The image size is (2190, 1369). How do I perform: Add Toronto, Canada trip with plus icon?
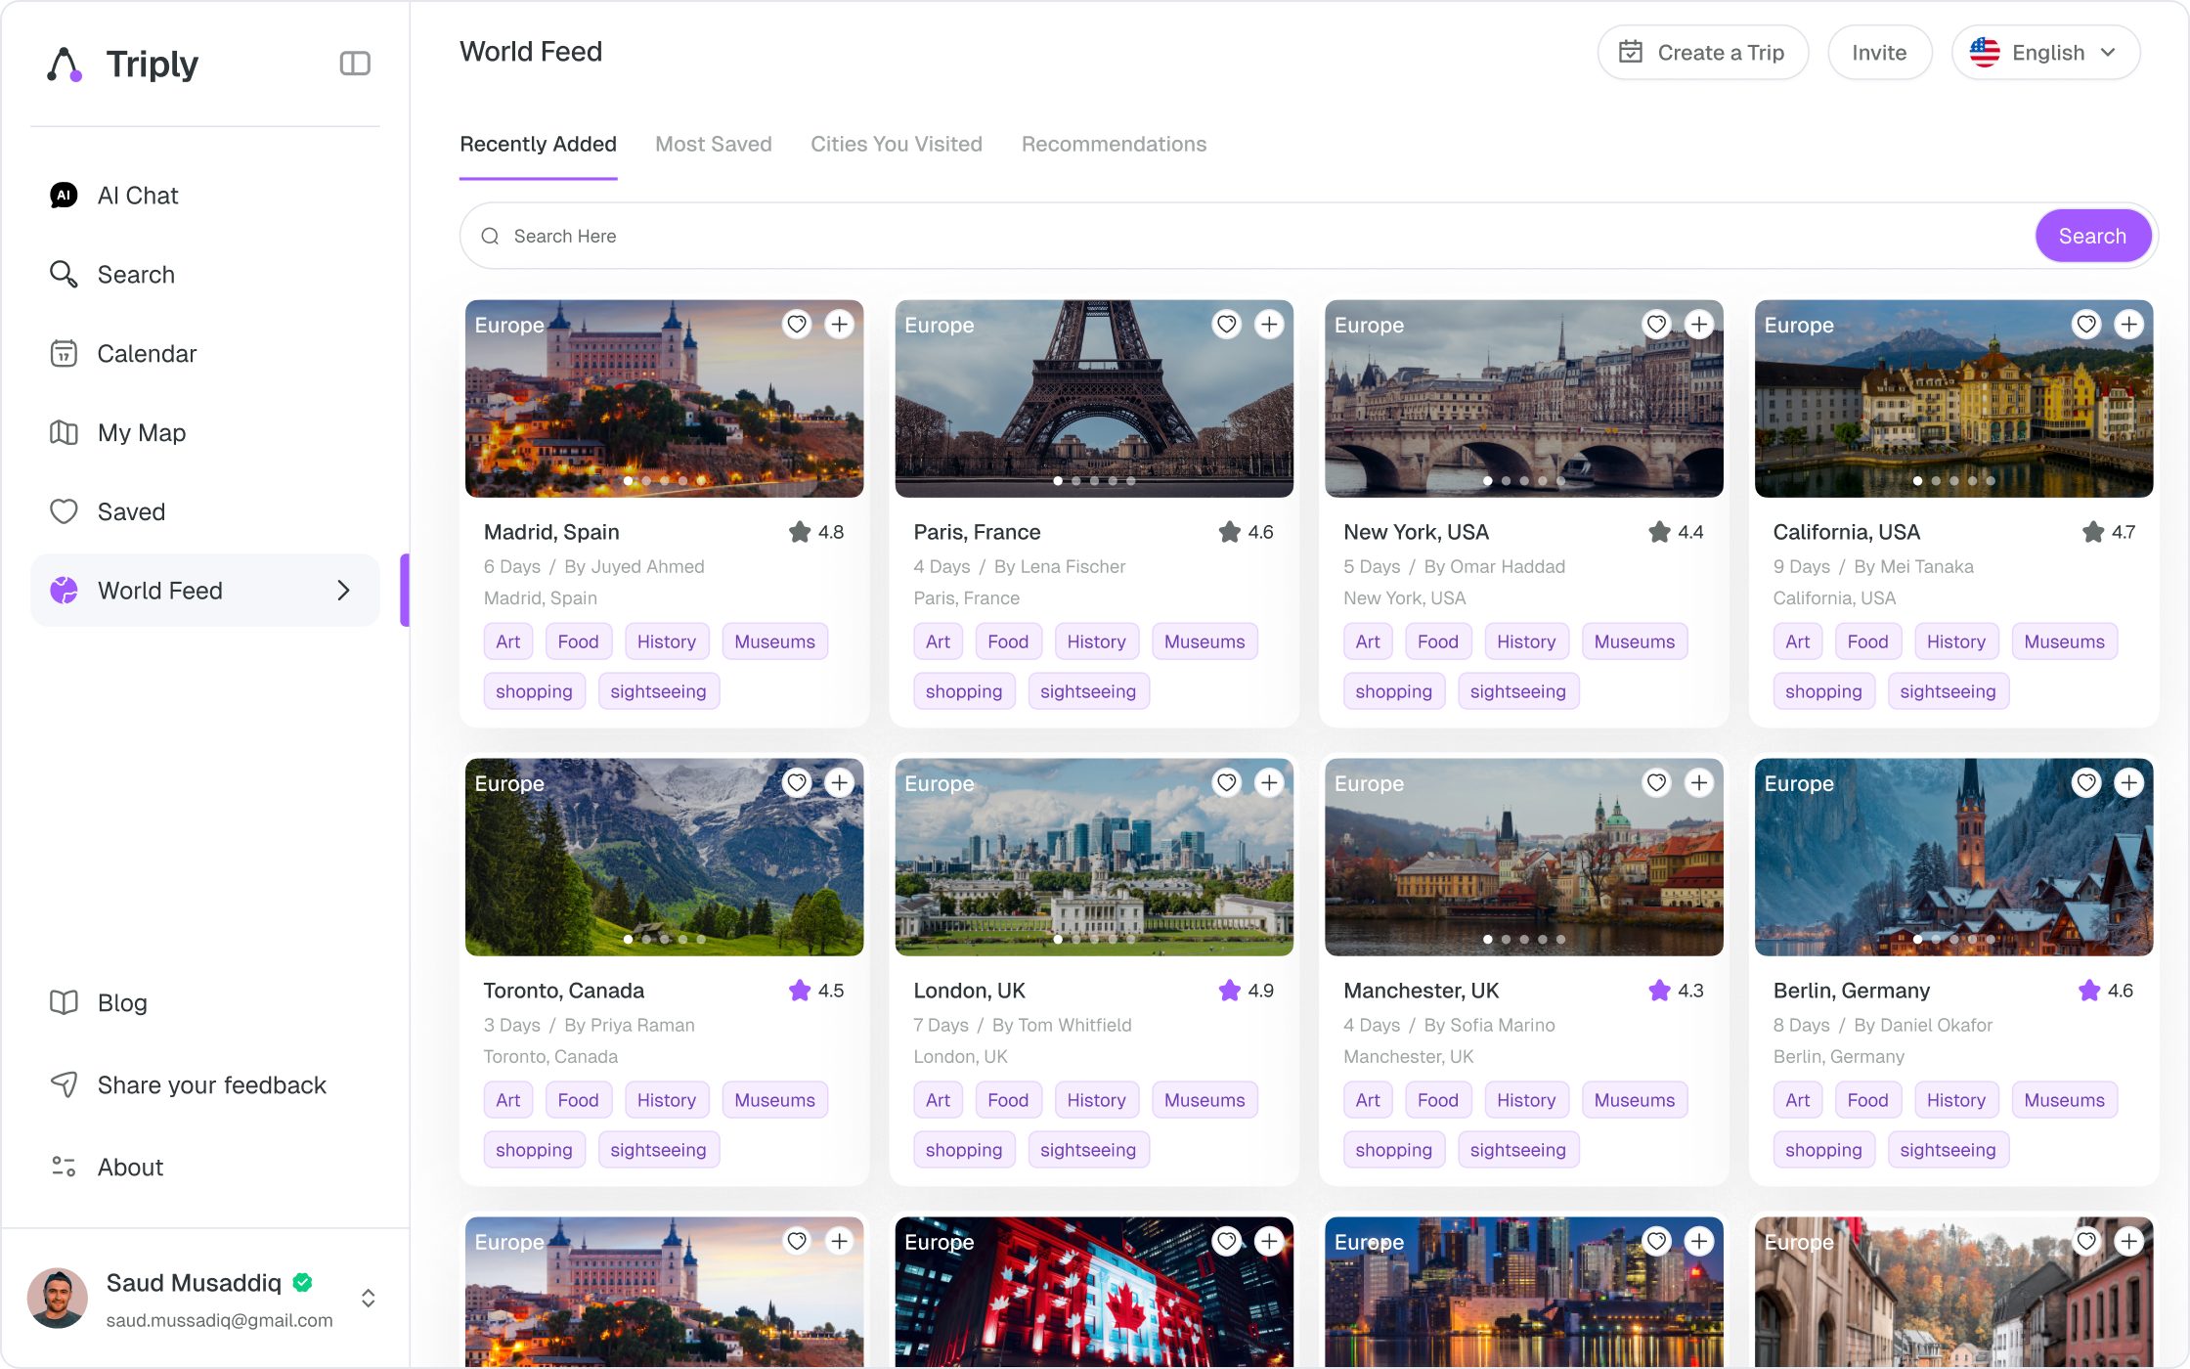840,782
